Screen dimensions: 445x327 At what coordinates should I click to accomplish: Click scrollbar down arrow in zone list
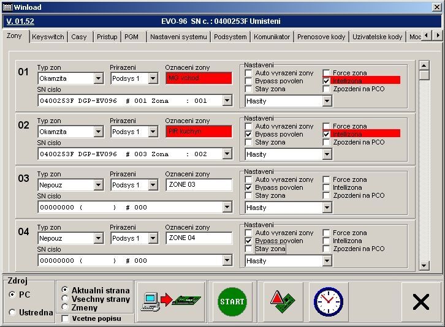coord(424,265)
